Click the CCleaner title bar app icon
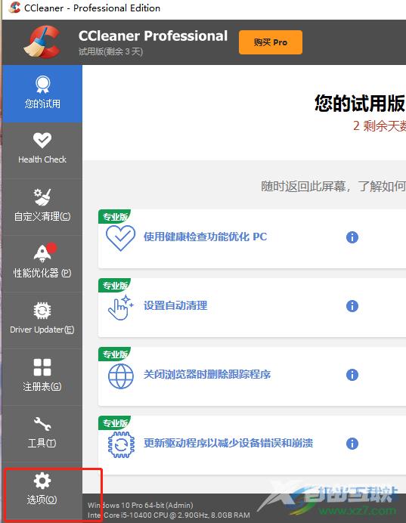This screenshot has width=406, height=523. click(x=14, y=8)
